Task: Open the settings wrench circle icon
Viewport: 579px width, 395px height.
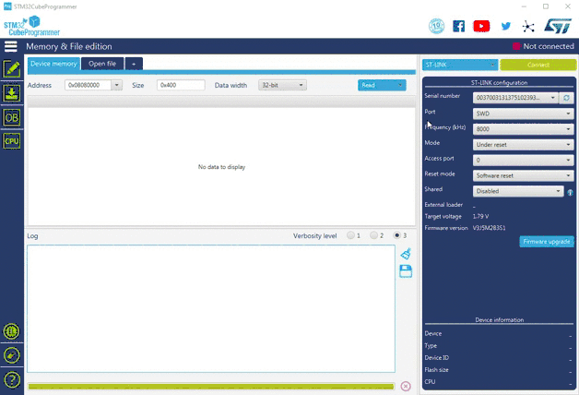Action: coord(12,355)
